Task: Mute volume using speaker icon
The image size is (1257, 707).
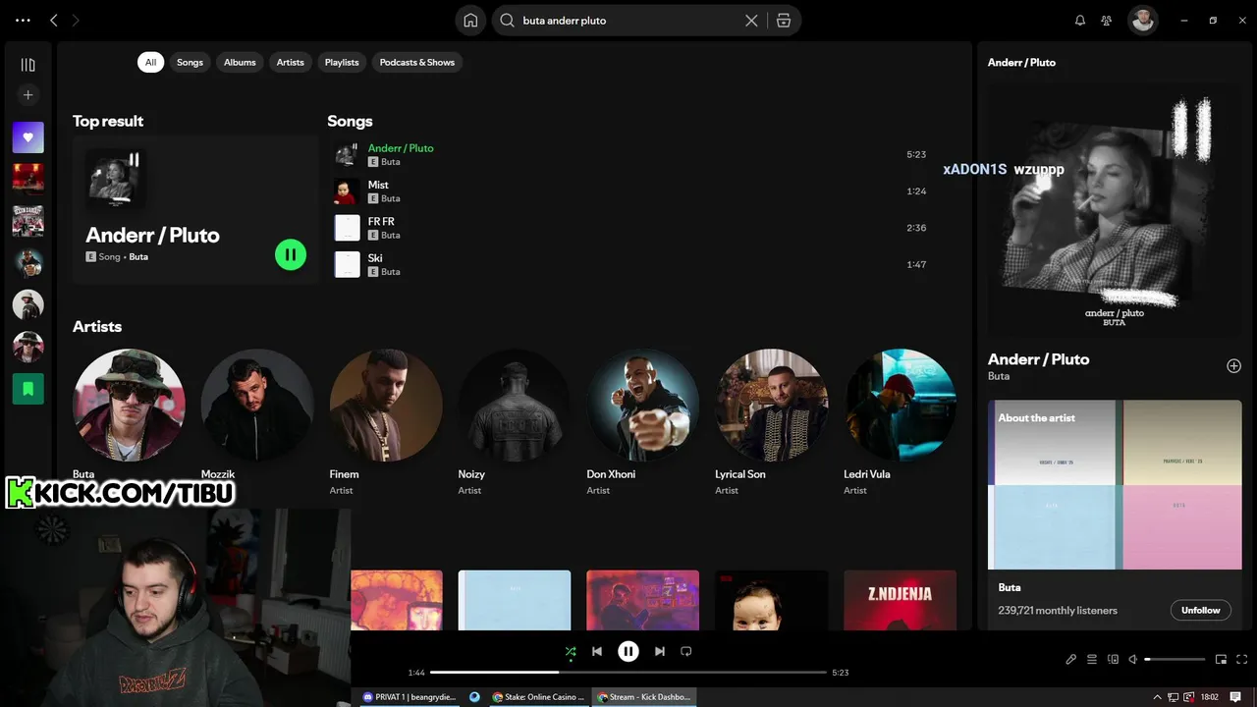Action: click(1133, 660)
